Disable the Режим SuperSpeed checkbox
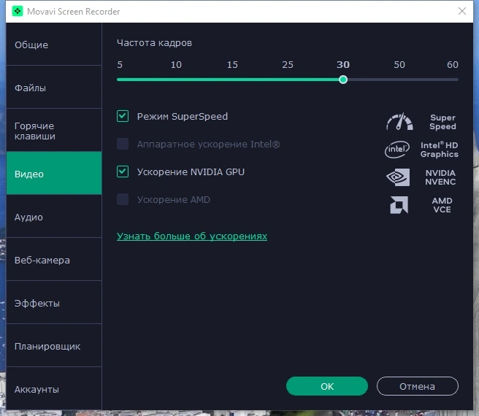The width and height of the screenshot is (479, 416). click(x=123, y=116)
